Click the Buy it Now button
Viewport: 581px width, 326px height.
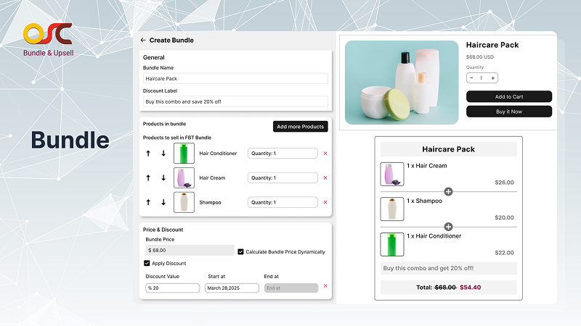[509, 112]
